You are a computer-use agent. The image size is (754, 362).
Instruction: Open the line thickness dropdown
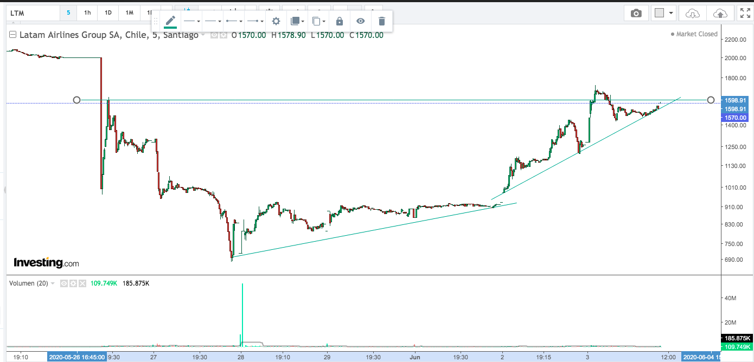click(x=213, y=21)
